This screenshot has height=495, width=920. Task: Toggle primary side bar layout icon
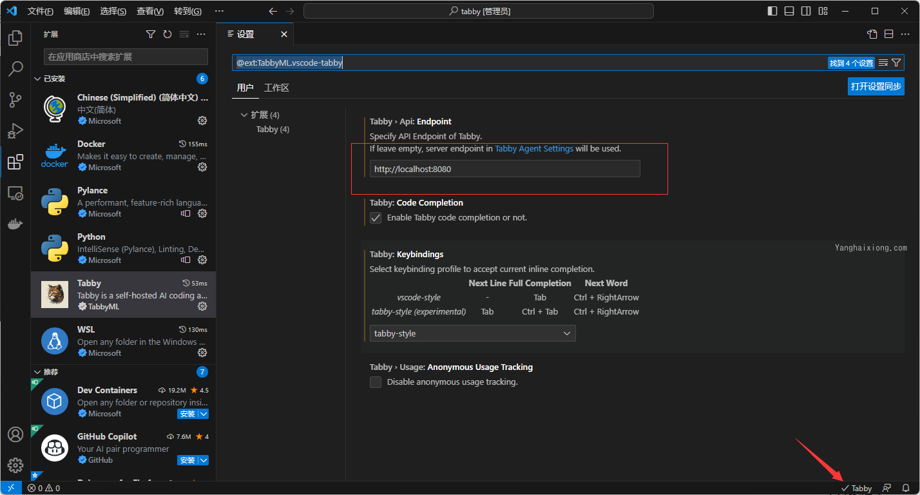(x=772, y=11)
